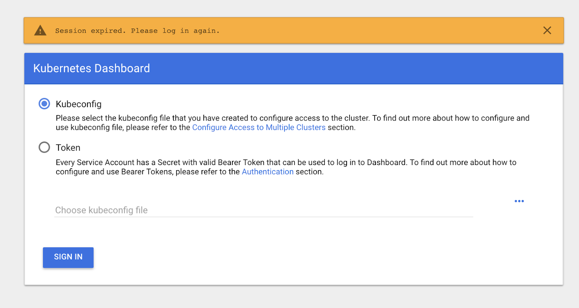
Task: Click the warning triangle icon in banner
Action: (x=40, y=31)
